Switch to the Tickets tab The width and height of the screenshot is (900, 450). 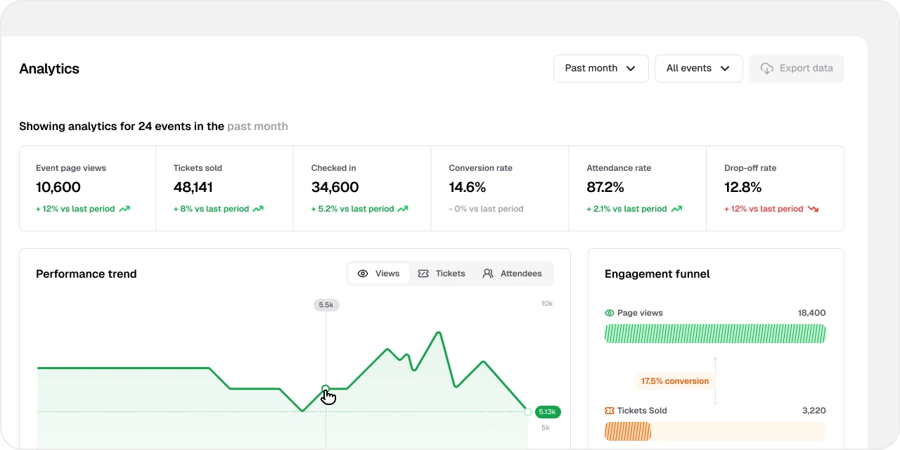click(x=442, y=274)
